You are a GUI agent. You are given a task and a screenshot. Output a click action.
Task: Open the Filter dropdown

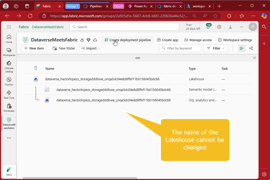(x=216, y=48)
